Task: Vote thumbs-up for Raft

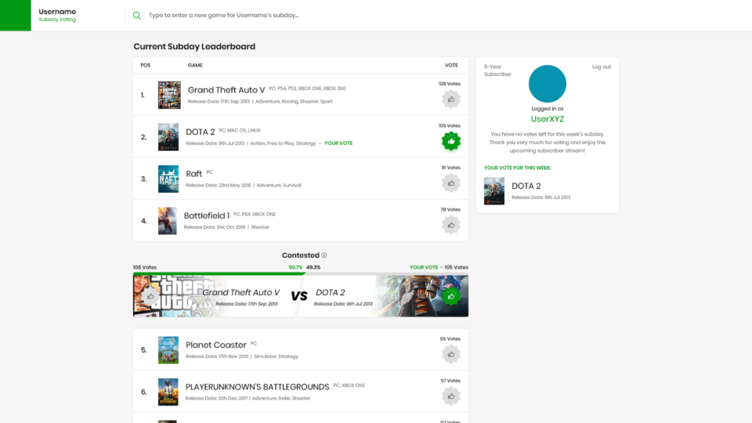Action: [x=451, y=183]
